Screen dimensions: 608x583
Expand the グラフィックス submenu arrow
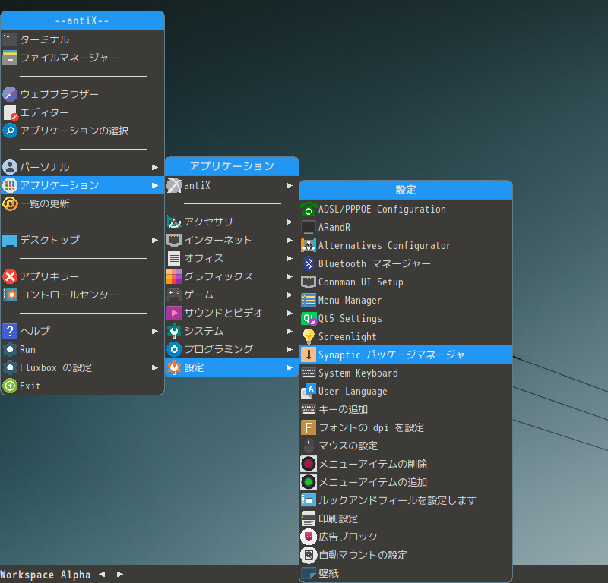pos(290,276)
